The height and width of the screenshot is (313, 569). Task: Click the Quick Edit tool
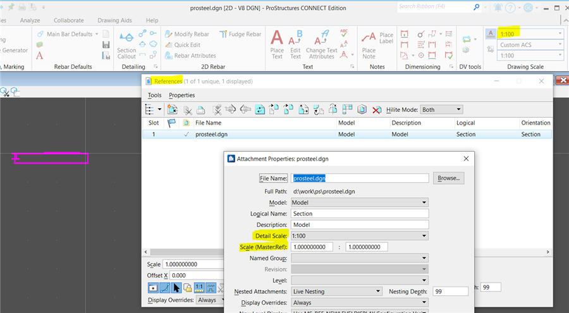183,45
